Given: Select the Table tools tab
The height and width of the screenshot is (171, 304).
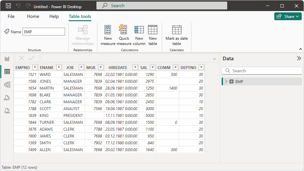Looking at the screenshot, I should [x=80, y=16].
